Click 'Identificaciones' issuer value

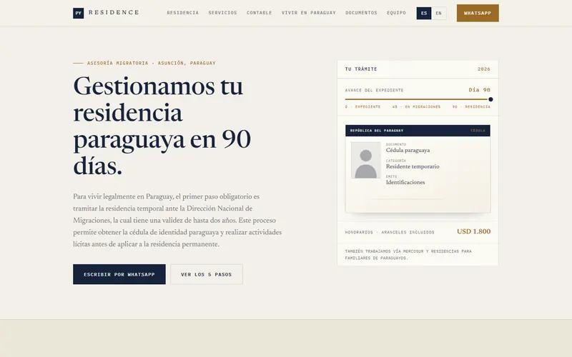(x=405, y=182)
